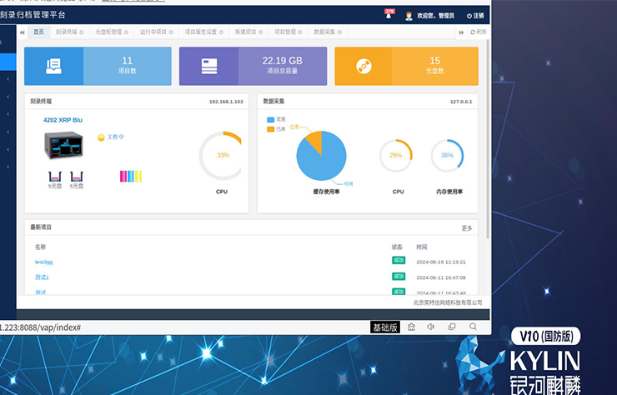The width and height of the screenshot is (617, 395).
Task: Click the total capacity storage icon
Action: (x=209, y=66)
